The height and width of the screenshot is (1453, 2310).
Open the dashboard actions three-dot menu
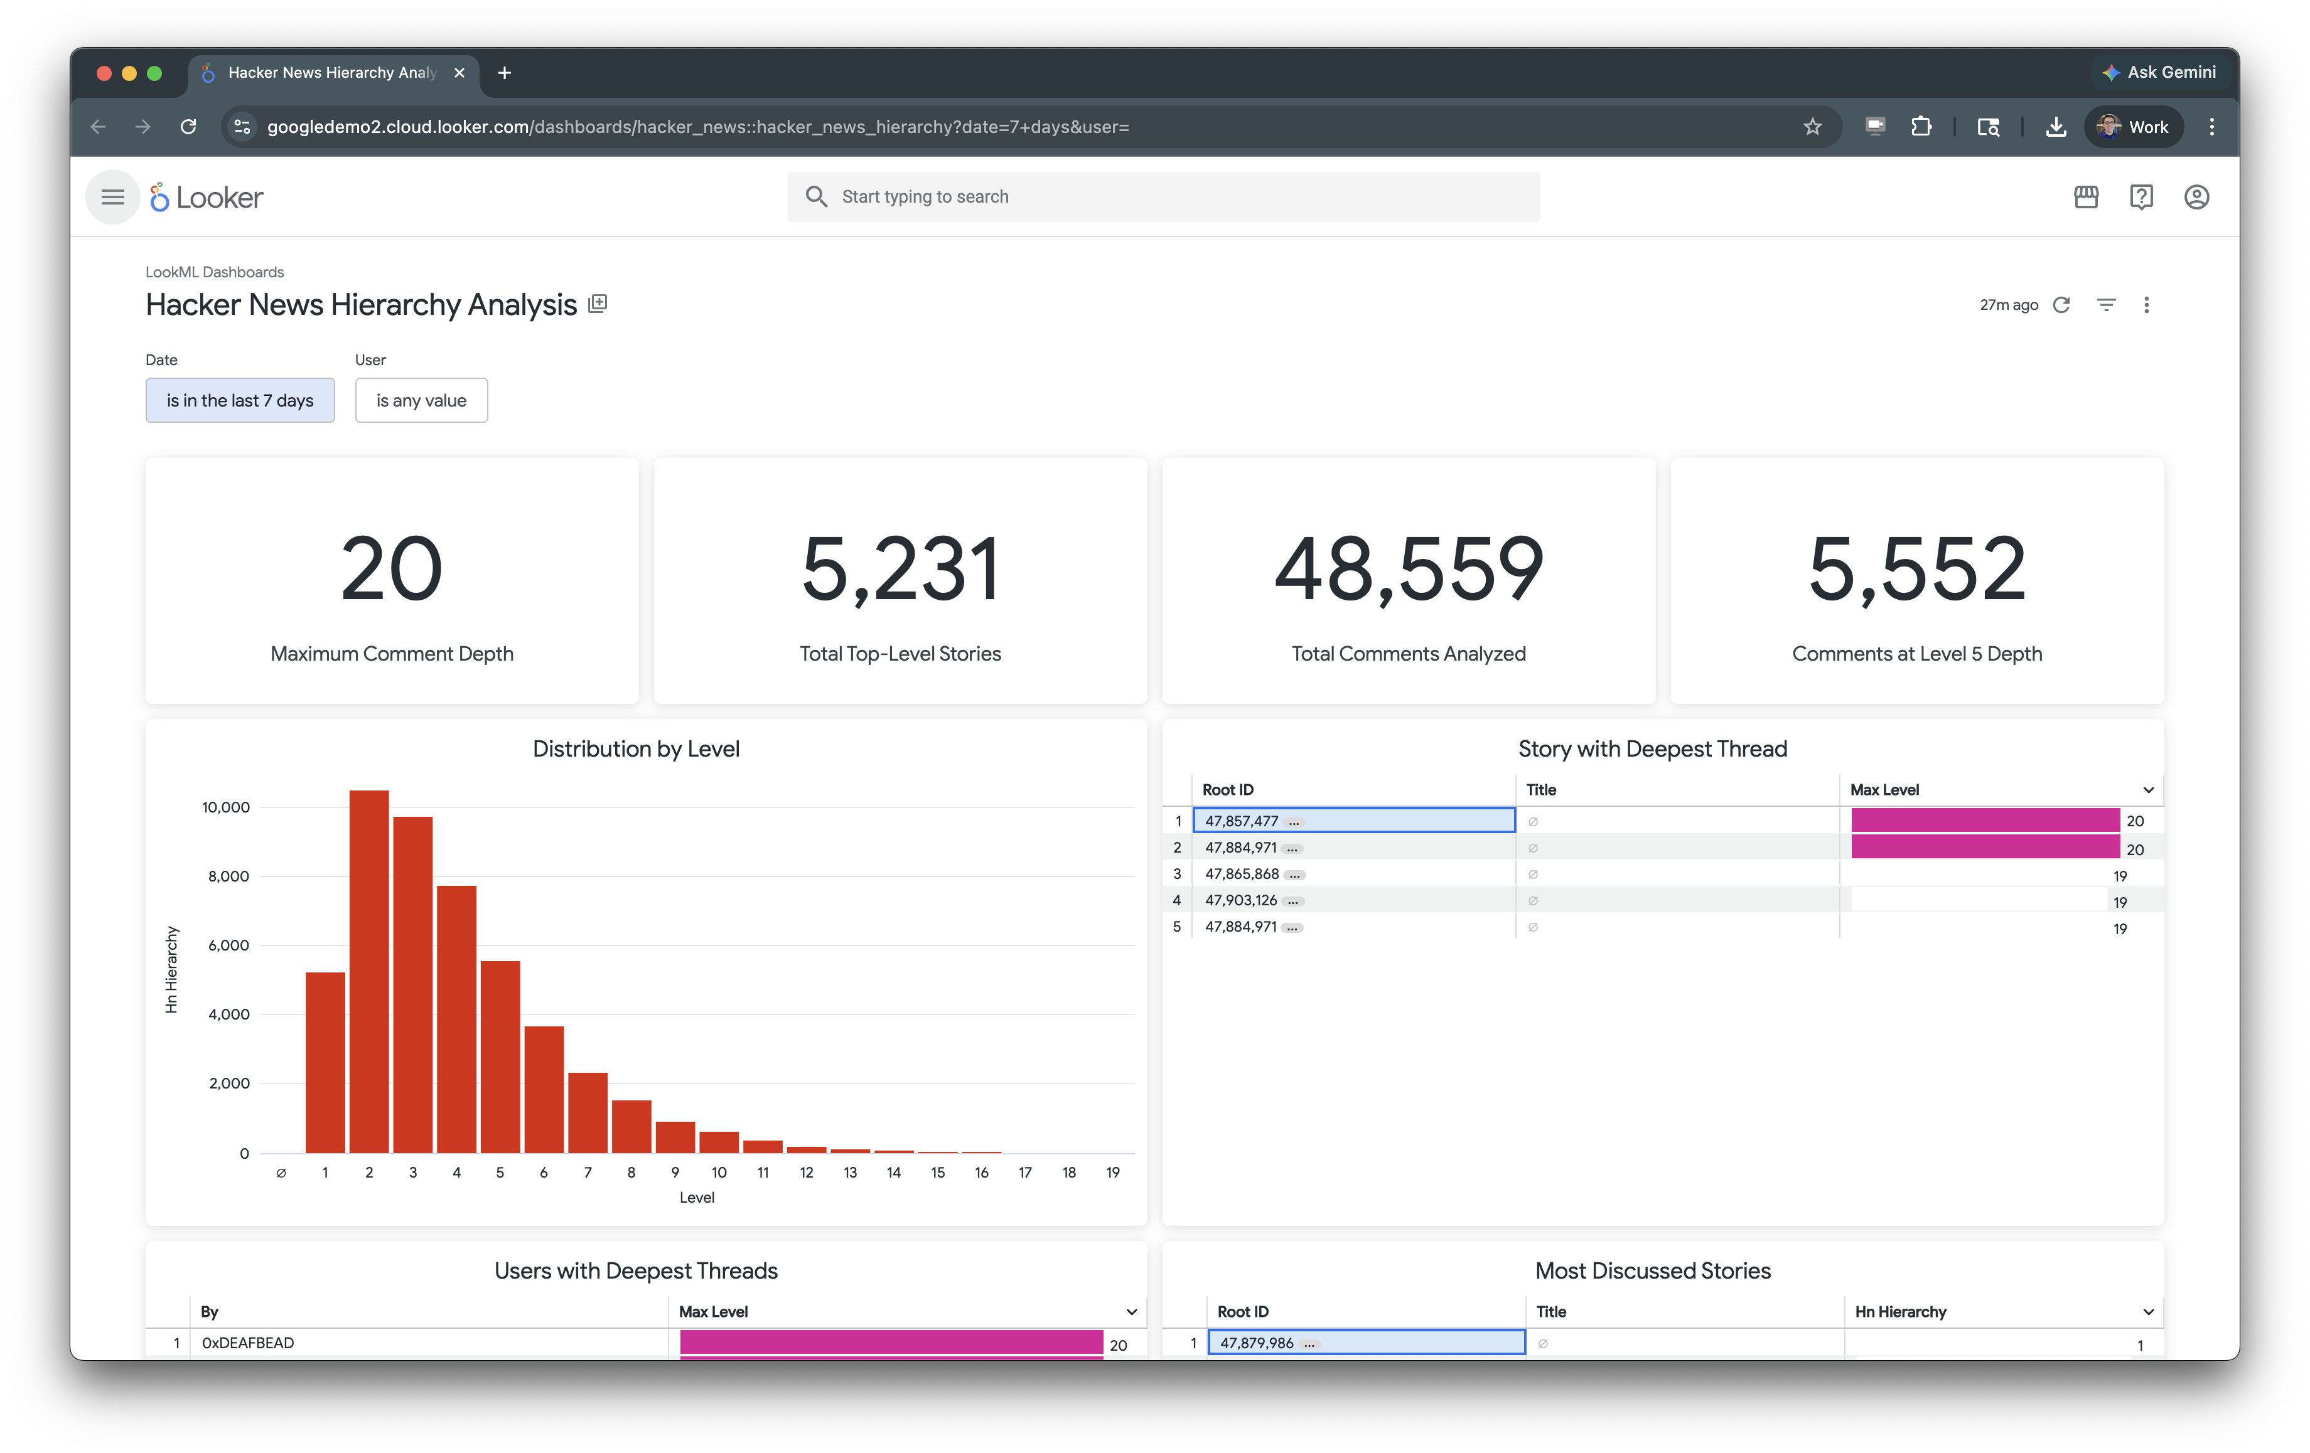[x=2147, y=305]
